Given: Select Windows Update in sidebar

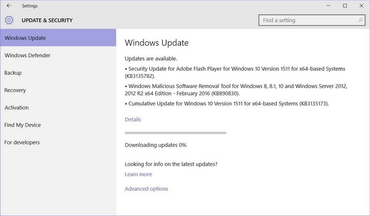Looking at the screenshot, I should (x=58, y=37).
